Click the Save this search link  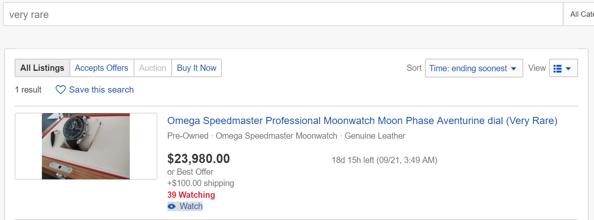101,90
